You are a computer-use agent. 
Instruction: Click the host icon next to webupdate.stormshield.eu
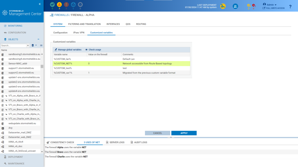click(3, 124)
